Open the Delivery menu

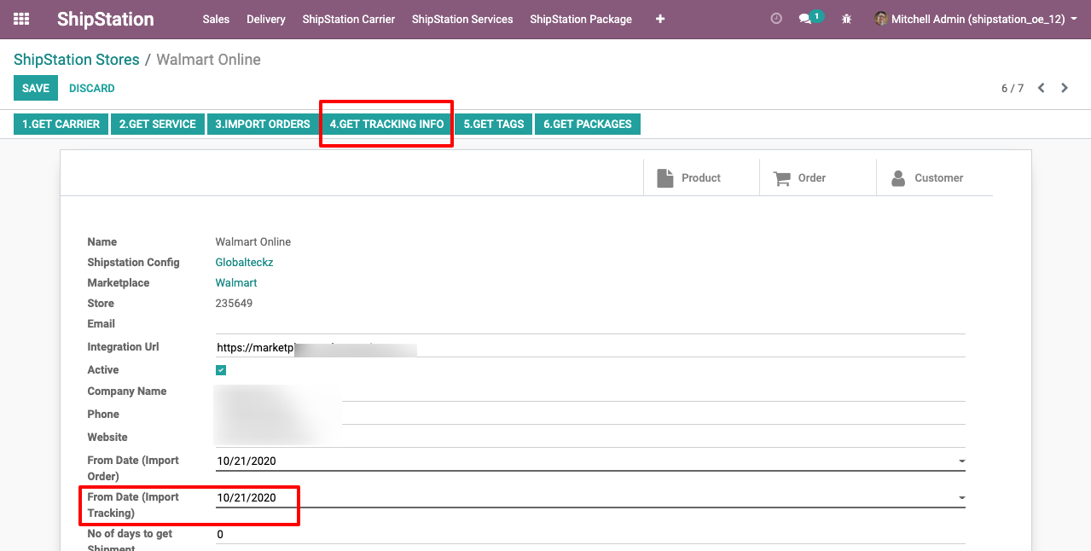tap(266, 19)
